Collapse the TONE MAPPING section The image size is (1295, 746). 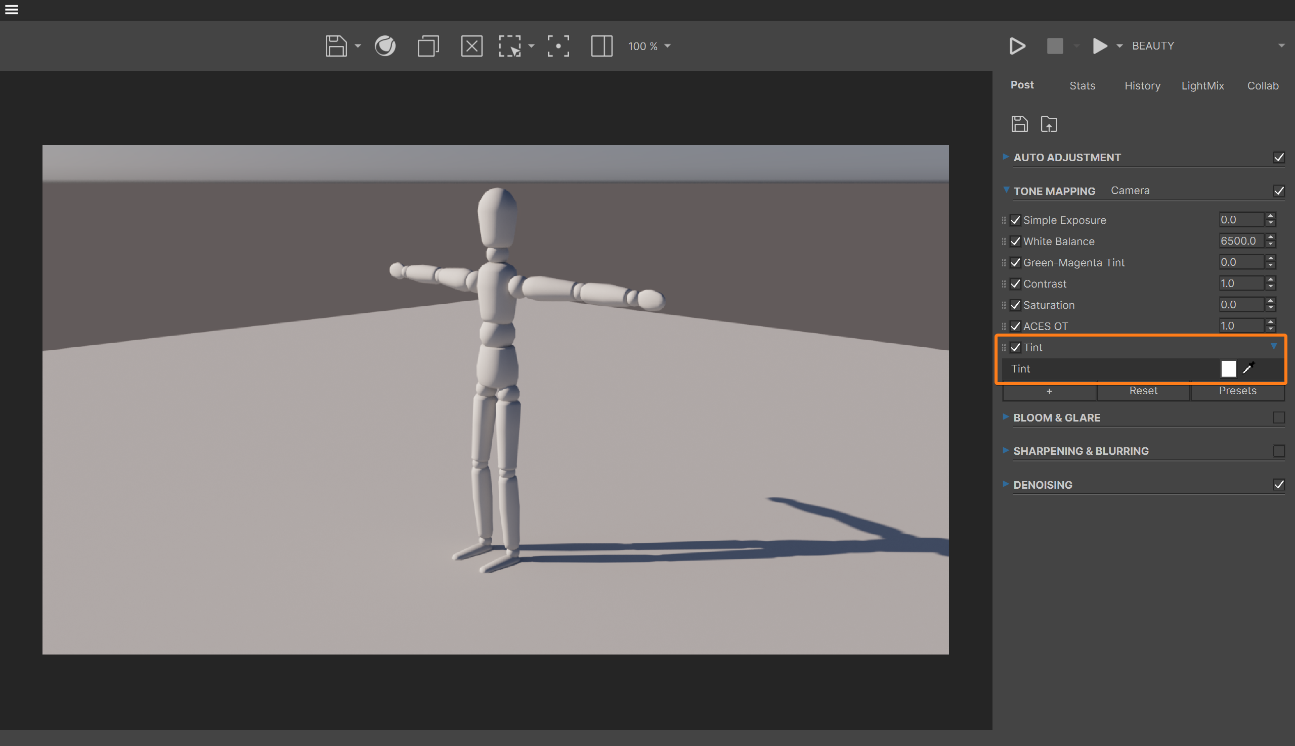1006,190
